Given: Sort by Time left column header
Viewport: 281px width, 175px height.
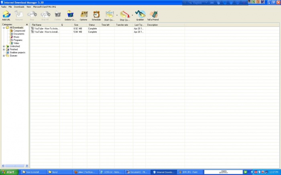Looking at the screenshot, I should click(x=107, y=25).
